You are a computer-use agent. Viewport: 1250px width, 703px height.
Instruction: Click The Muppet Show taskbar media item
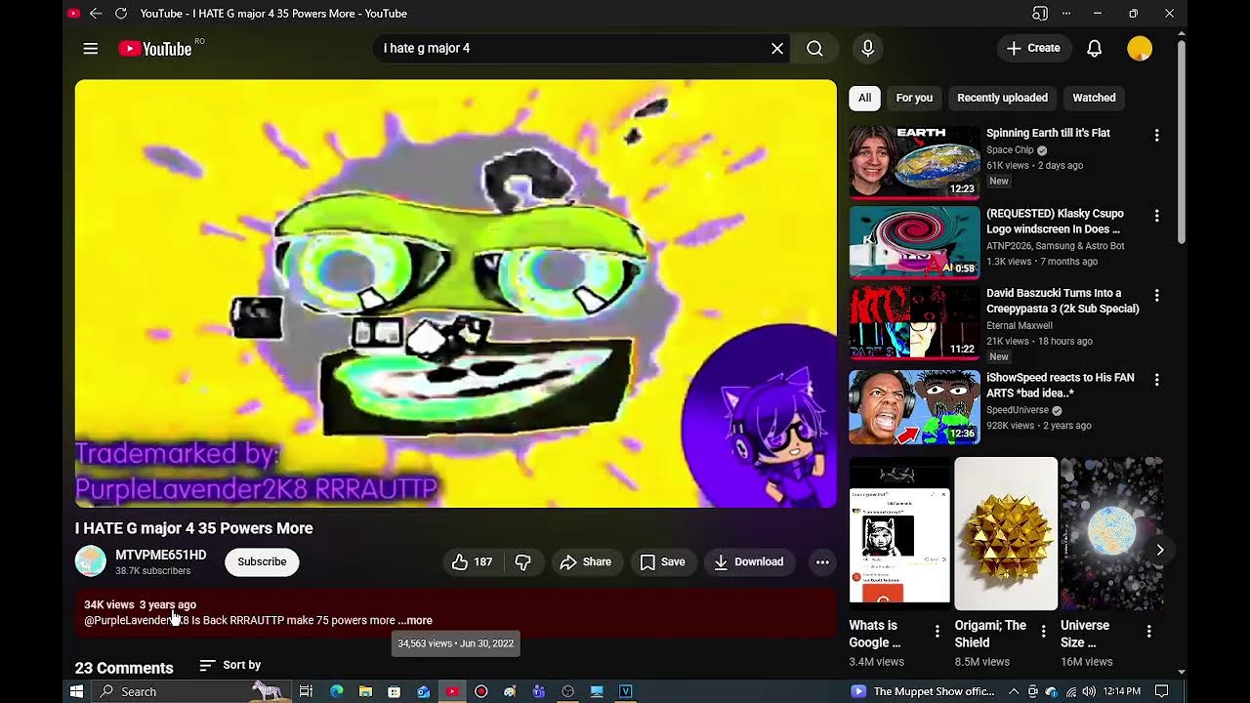click(922, 691)
